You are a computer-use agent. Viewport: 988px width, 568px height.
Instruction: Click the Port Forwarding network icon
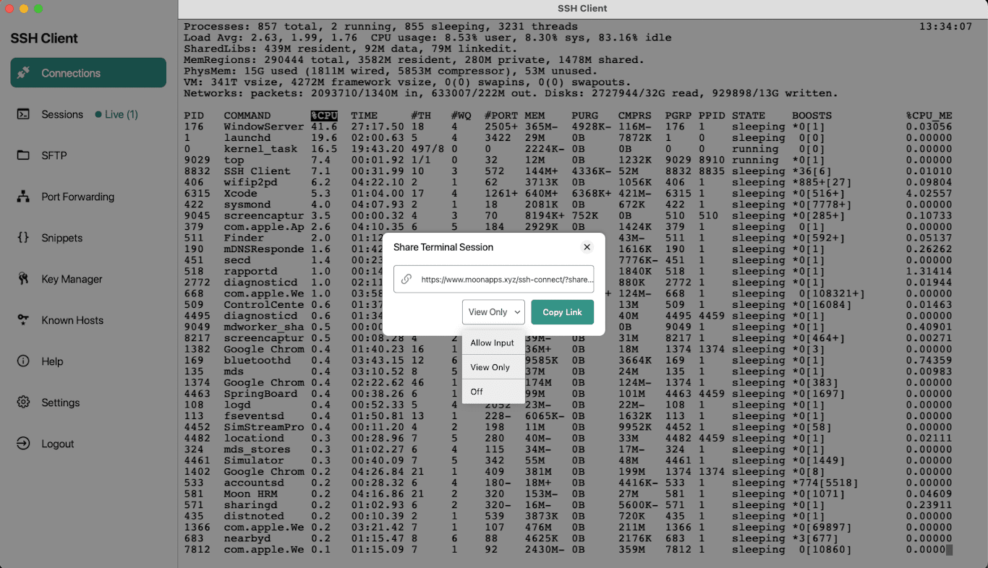[23, 197]
